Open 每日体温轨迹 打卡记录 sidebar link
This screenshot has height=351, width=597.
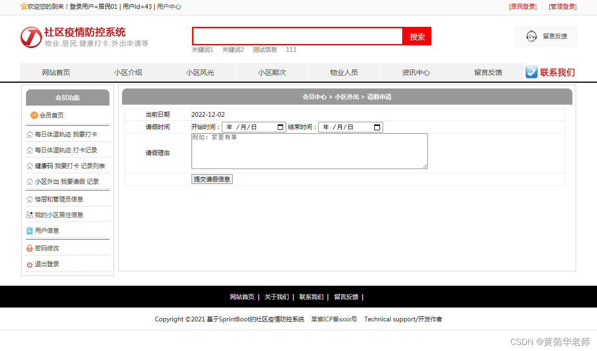[x=66, y=150]
